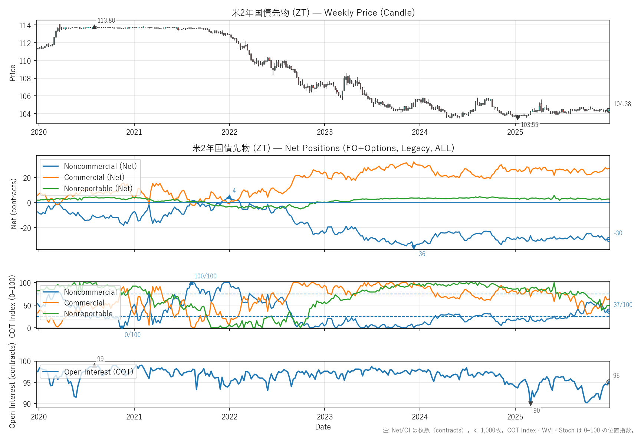
Task: Toggle Nonreportable (Net) legend entry
Action: (98, 189)
